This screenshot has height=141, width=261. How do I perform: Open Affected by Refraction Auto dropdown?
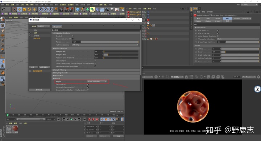(238, 39)
